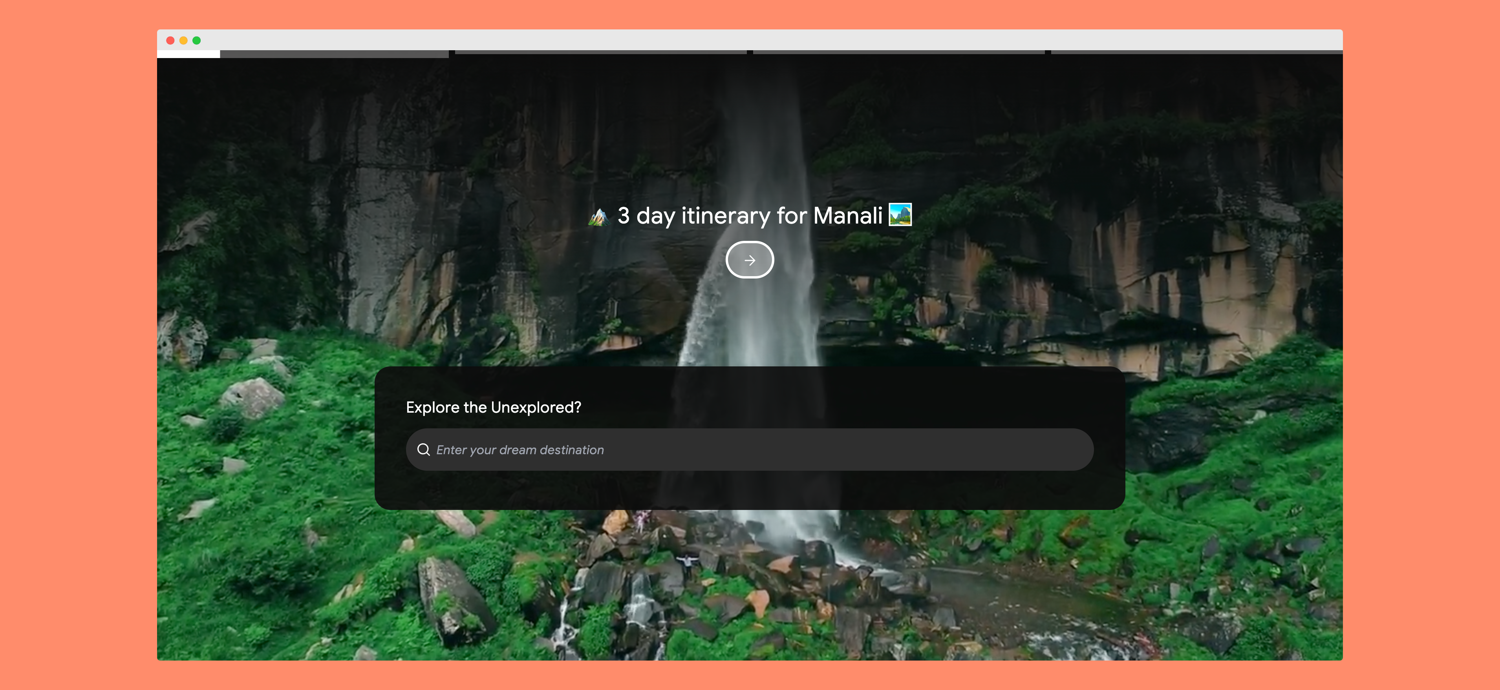Click the white filled part of first progress bar
Viewport: 1500px width, 690px height.
coord(188,54)
